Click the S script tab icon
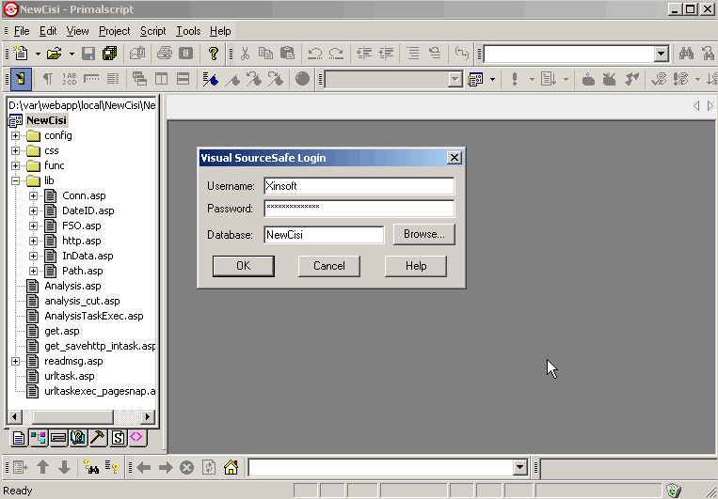 [x=119, y=438]
